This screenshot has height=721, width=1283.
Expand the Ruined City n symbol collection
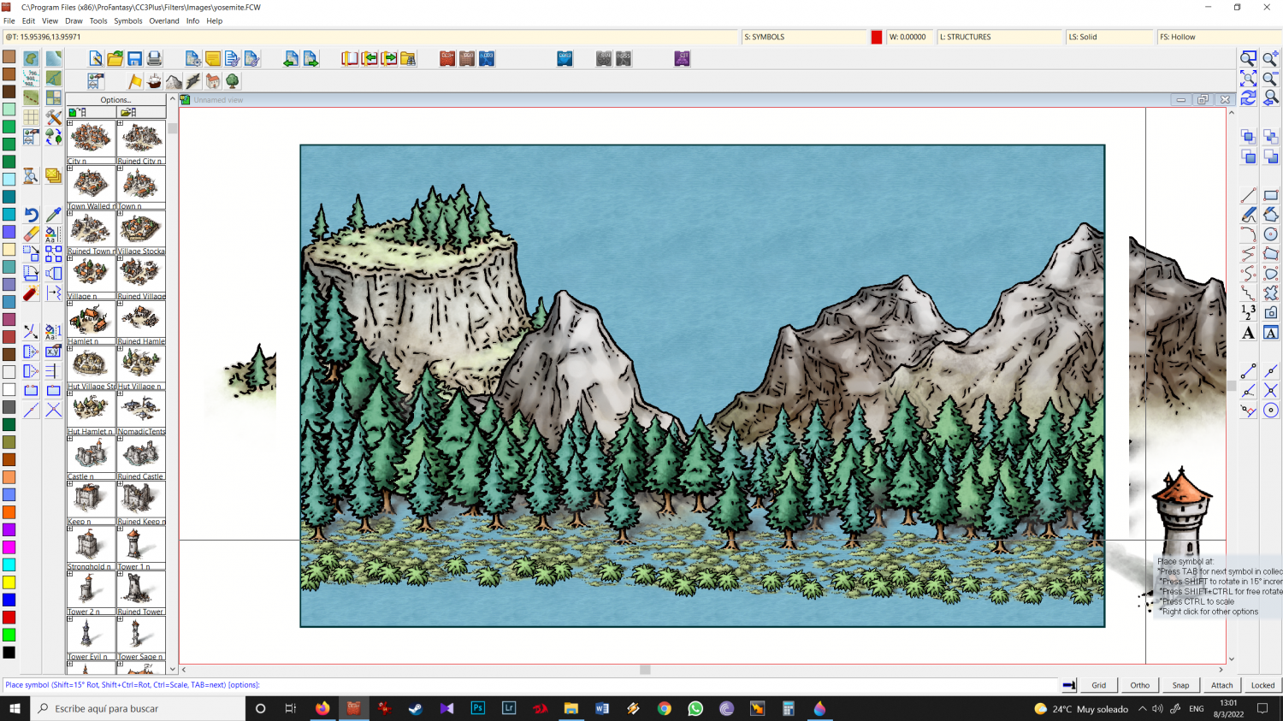pos(120,123)
